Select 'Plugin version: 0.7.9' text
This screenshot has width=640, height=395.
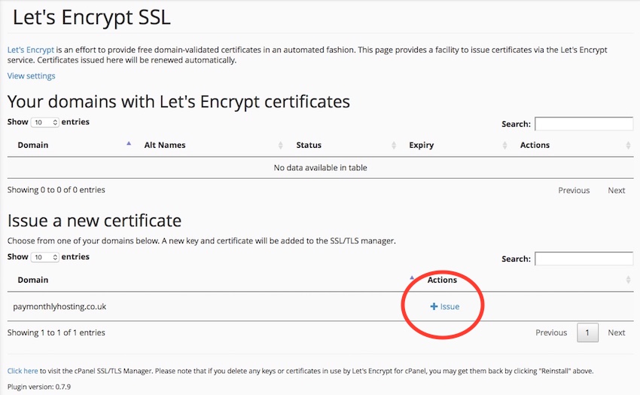[x=38, y=387]
